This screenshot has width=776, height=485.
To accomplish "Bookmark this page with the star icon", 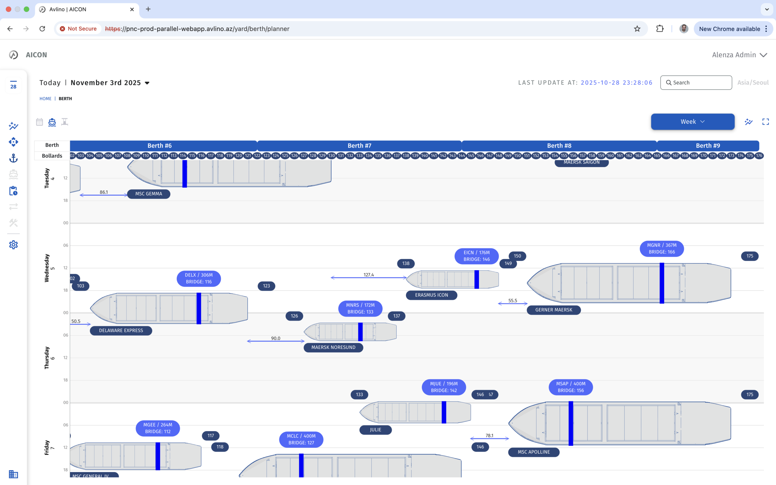I will [637, 29].
